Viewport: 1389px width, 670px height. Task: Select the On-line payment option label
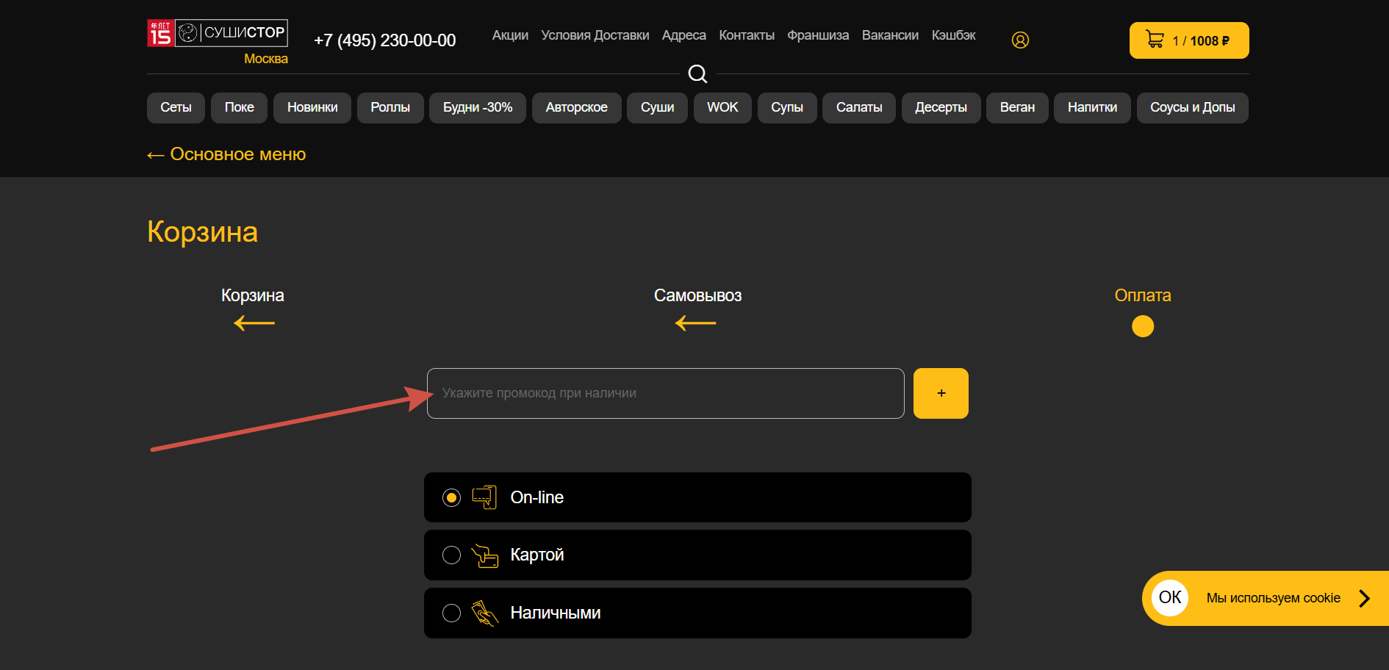tap(537, 497)
